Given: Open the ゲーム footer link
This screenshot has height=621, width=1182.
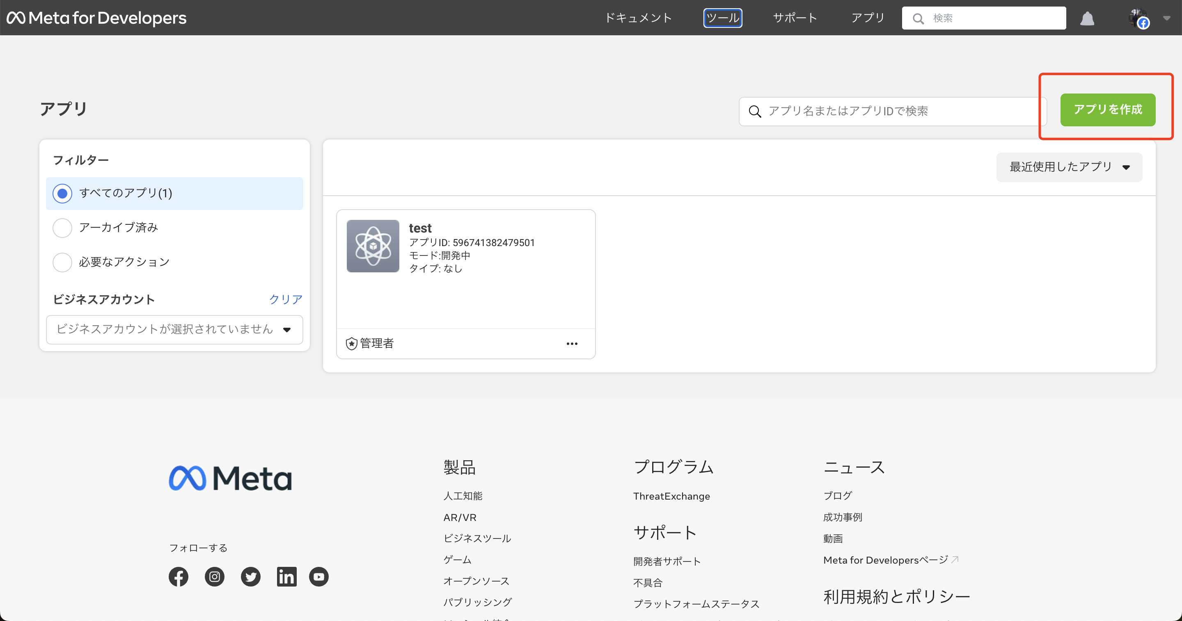Looking at the screenshot, I should click(x=458, y=559).
